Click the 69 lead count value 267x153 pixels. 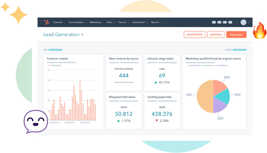pyautogui.click(x=162, y=76)
